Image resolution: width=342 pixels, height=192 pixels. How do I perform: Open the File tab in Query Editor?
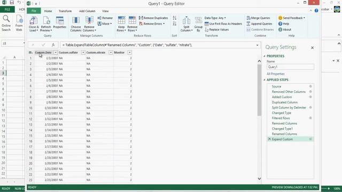click(34, 11)
